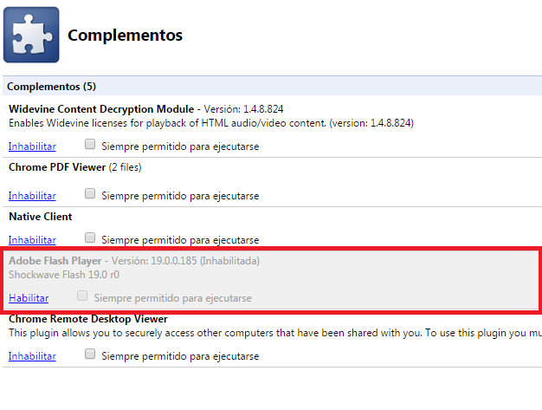The image size is (542, 410).
Task: Click the Widevine Content Decryption Module title
Action: tap(103, 109)
